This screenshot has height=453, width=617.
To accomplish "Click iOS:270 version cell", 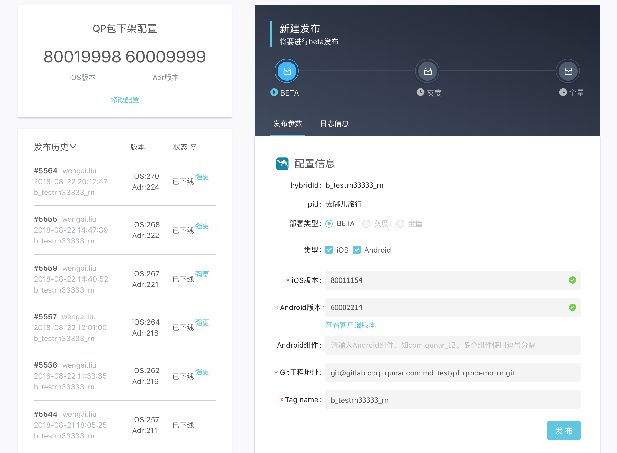I will click(x=145, y=176).
